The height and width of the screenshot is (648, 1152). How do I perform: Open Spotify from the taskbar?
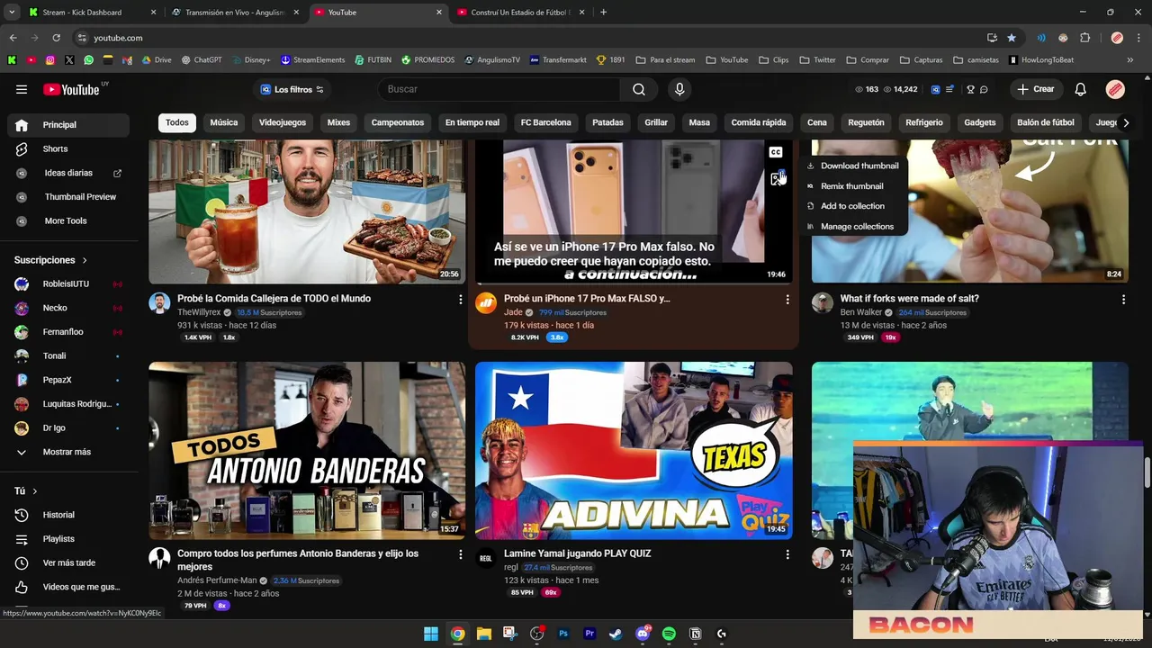[x=669, y=634]
